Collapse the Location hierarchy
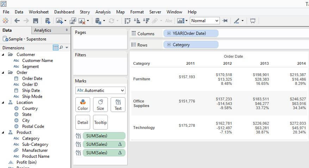Screen dimensions: 309x168 (x=3, y=102)
